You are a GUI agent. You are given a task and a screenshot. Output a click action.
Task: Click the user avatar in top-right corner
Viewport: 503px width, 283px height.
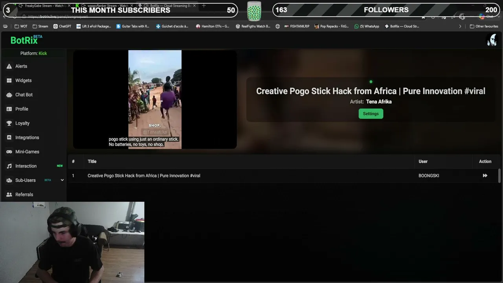click(x=492, y=40)
